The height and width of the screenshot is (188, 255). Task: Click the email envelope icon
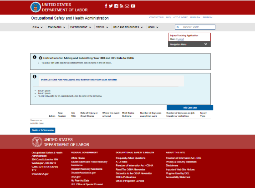pyautogui.click(x=127, y=6)
